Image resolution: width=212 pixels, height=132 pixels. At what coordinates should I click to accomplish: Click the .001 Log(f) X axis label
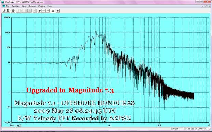click(15, 125)
